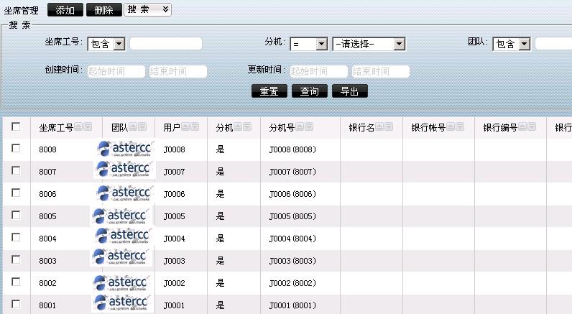Select the checkbox for agent 8005 row
The width and height of the screenshot is (572, 314).
16,216
